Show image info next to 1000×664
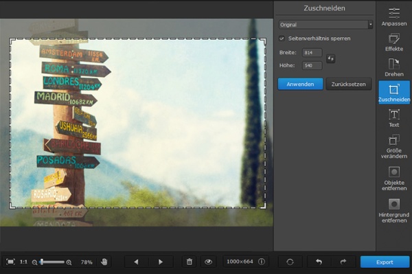Screen dimensions: 412x274 262,262
